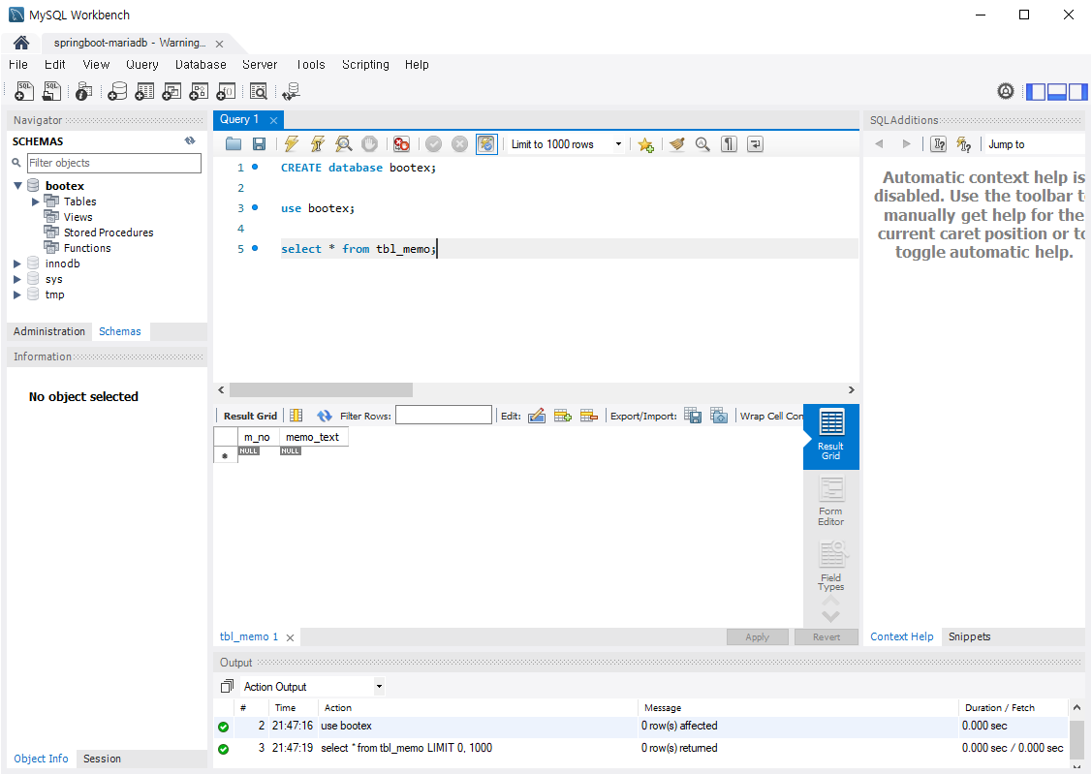Save the script with the floppy disk icon
The image size is (1092, 775).
click(259, 144)
